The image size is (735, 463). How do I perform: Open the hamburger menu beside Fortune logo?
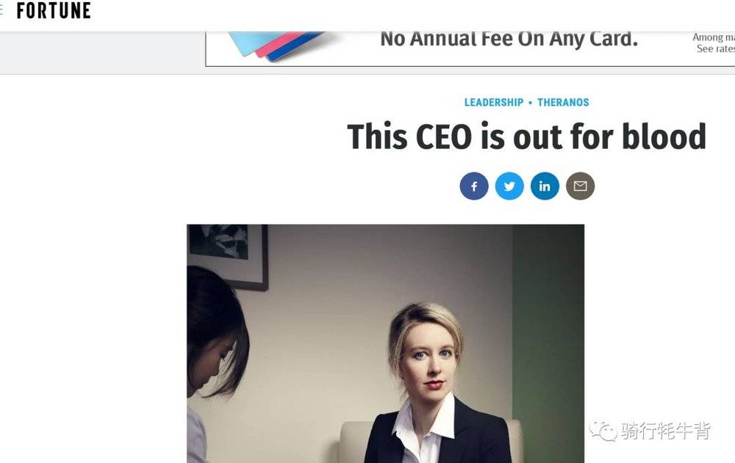pos(1,10)
